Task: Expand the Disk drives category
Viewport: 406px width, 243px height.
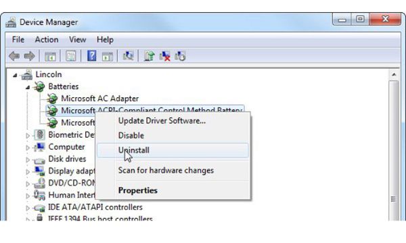Action: (x=28, y=159)
